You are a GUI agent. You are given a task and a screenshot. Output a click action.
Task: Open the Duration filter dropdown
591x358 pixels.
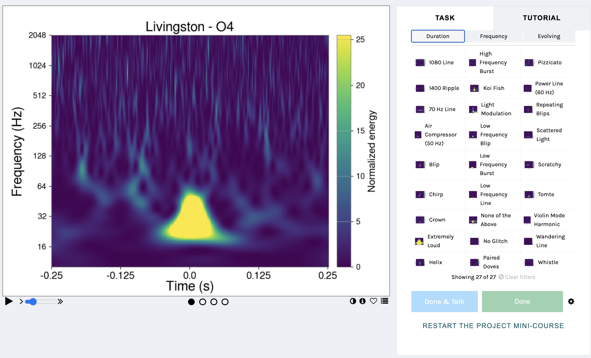coord(438,36)
